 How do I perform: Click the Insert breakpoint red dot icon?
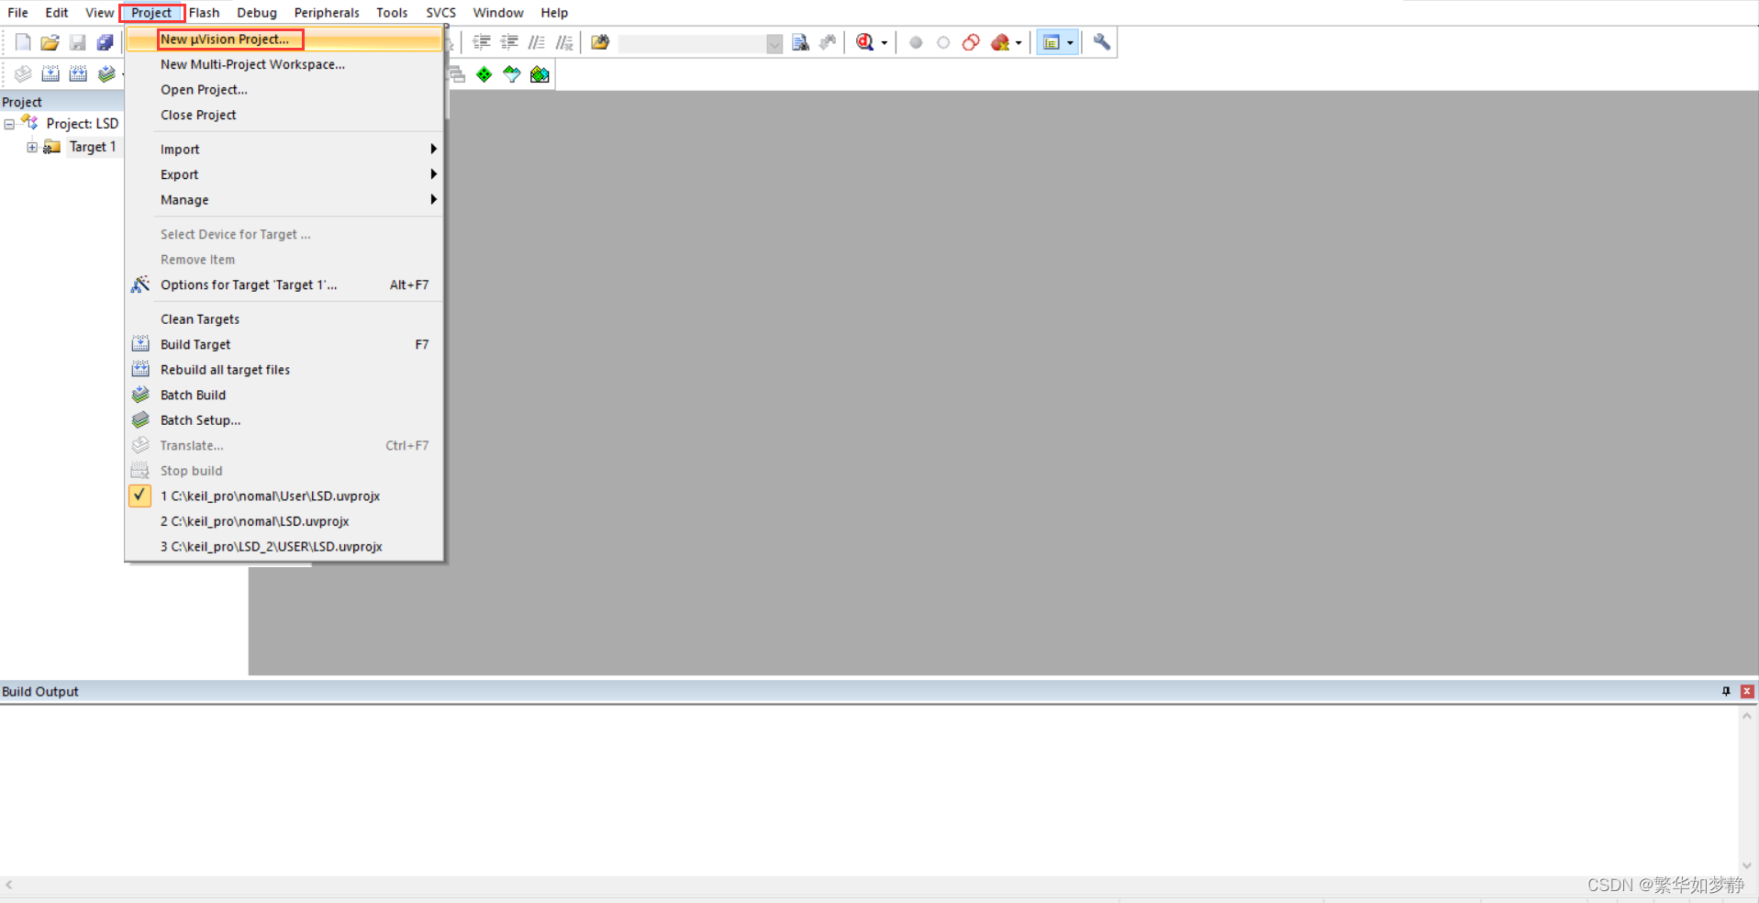click(x=916, y=42)
